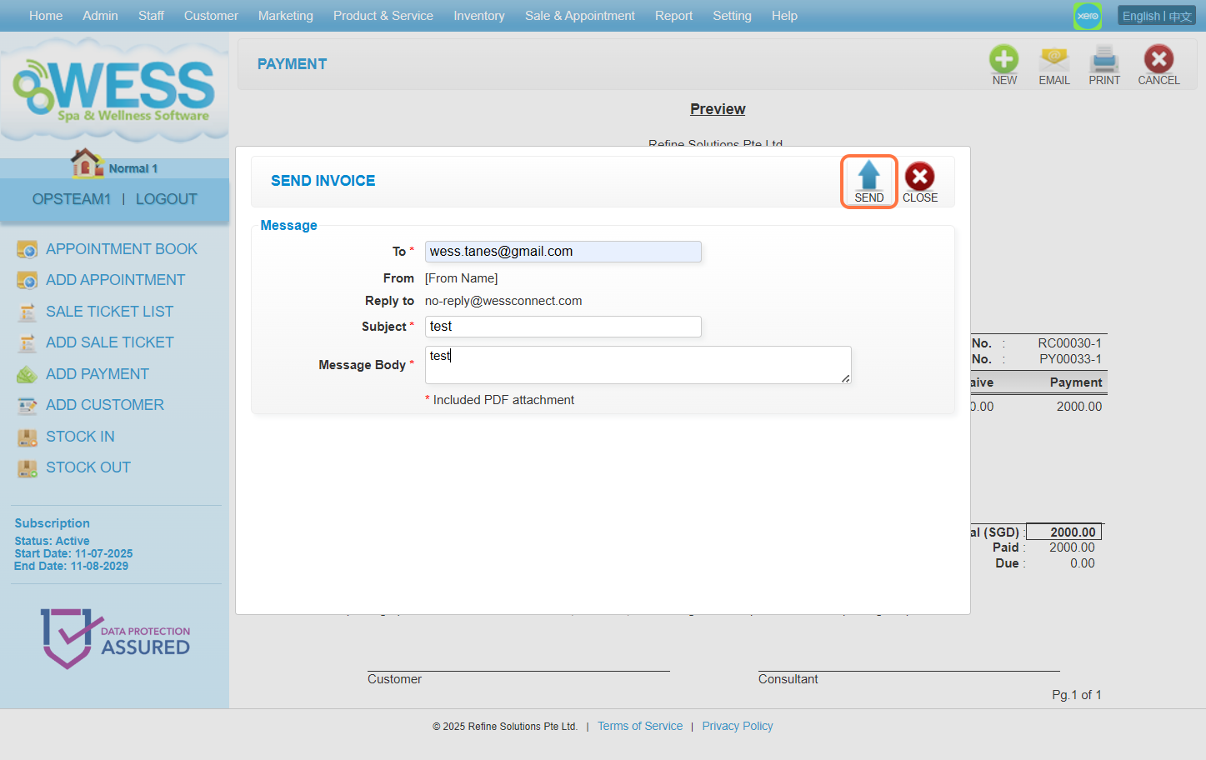Focus the Subject input field
Screen dimensions: 1206x760
click(x=563, y=327)
